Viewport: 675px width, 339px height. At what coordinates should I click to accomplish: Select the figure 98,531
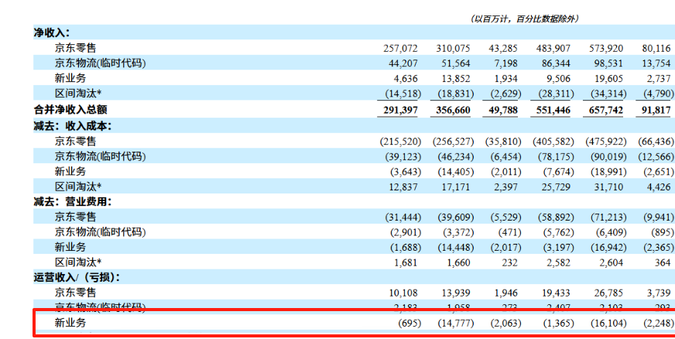click(608, 63)
